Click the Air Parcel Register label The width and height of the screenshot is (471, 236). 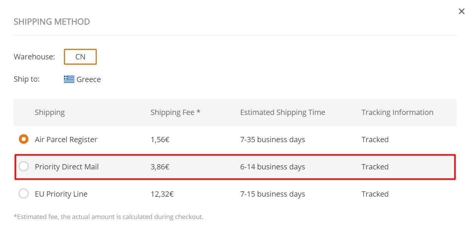tap(66, 140)
